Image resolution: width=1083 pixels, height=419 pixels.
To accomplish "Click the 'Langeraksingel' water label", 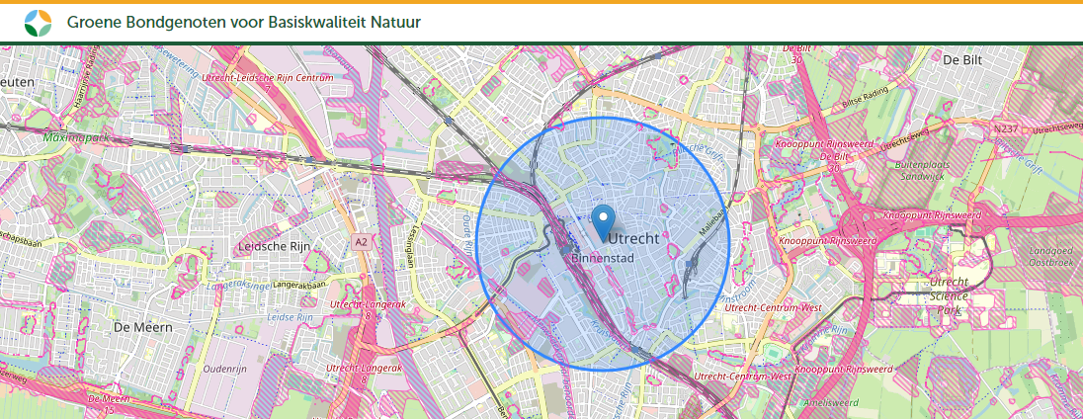I will [238, 285].
